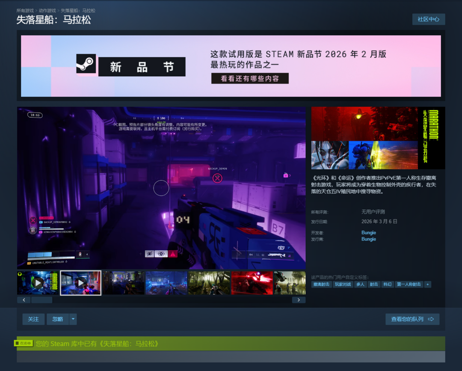The width and height of the screenshot is (462, 371).
Task: Open dropdown arrow next to 忽略
Action: click(73, 319)
